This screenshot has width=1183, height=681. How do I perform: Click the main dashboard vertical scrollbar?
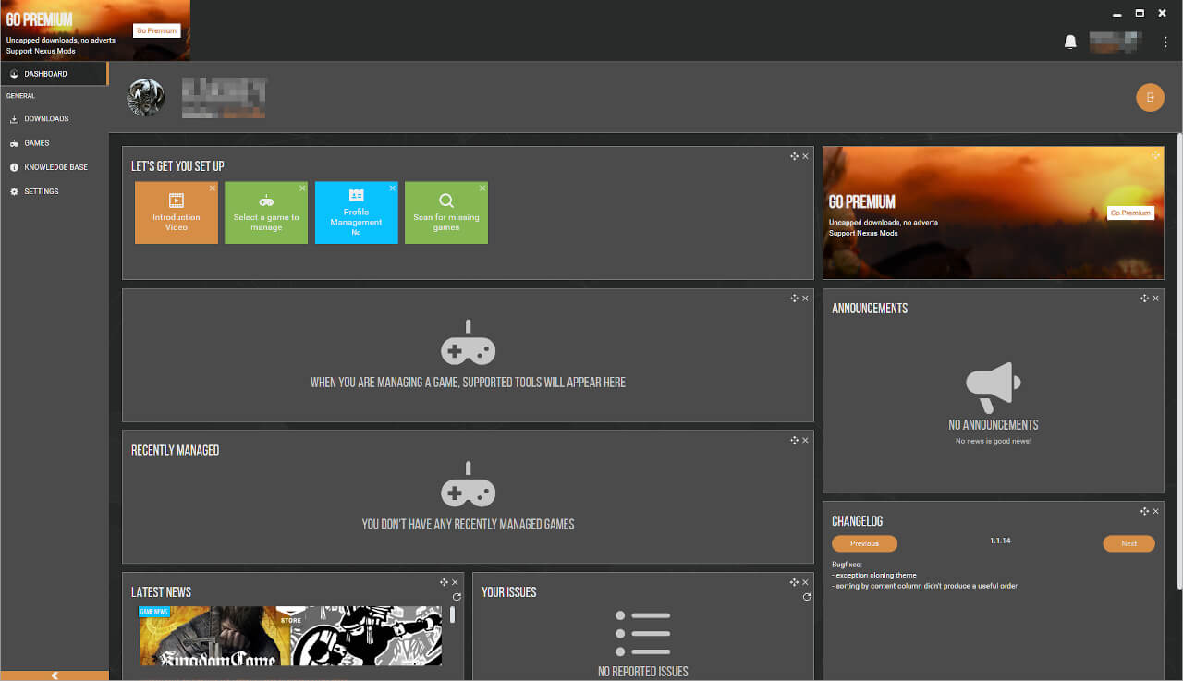click(1178, 360)
